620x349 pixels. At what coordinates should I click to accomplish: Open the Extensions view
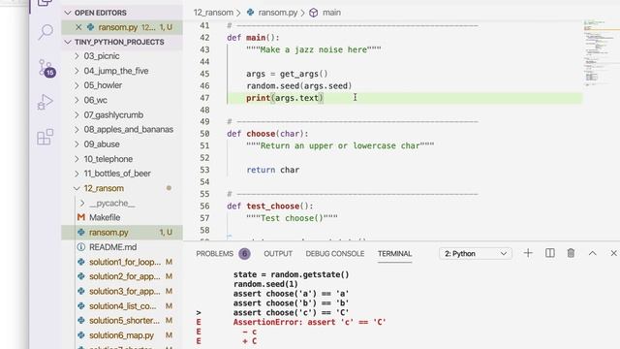click(46, 137)
